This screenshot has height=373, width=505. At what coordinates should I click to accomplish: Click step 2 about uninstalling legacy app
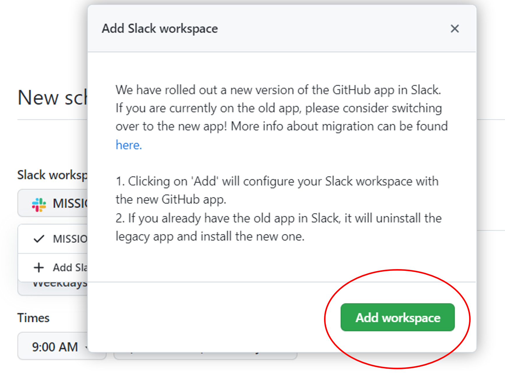(278, 227)
